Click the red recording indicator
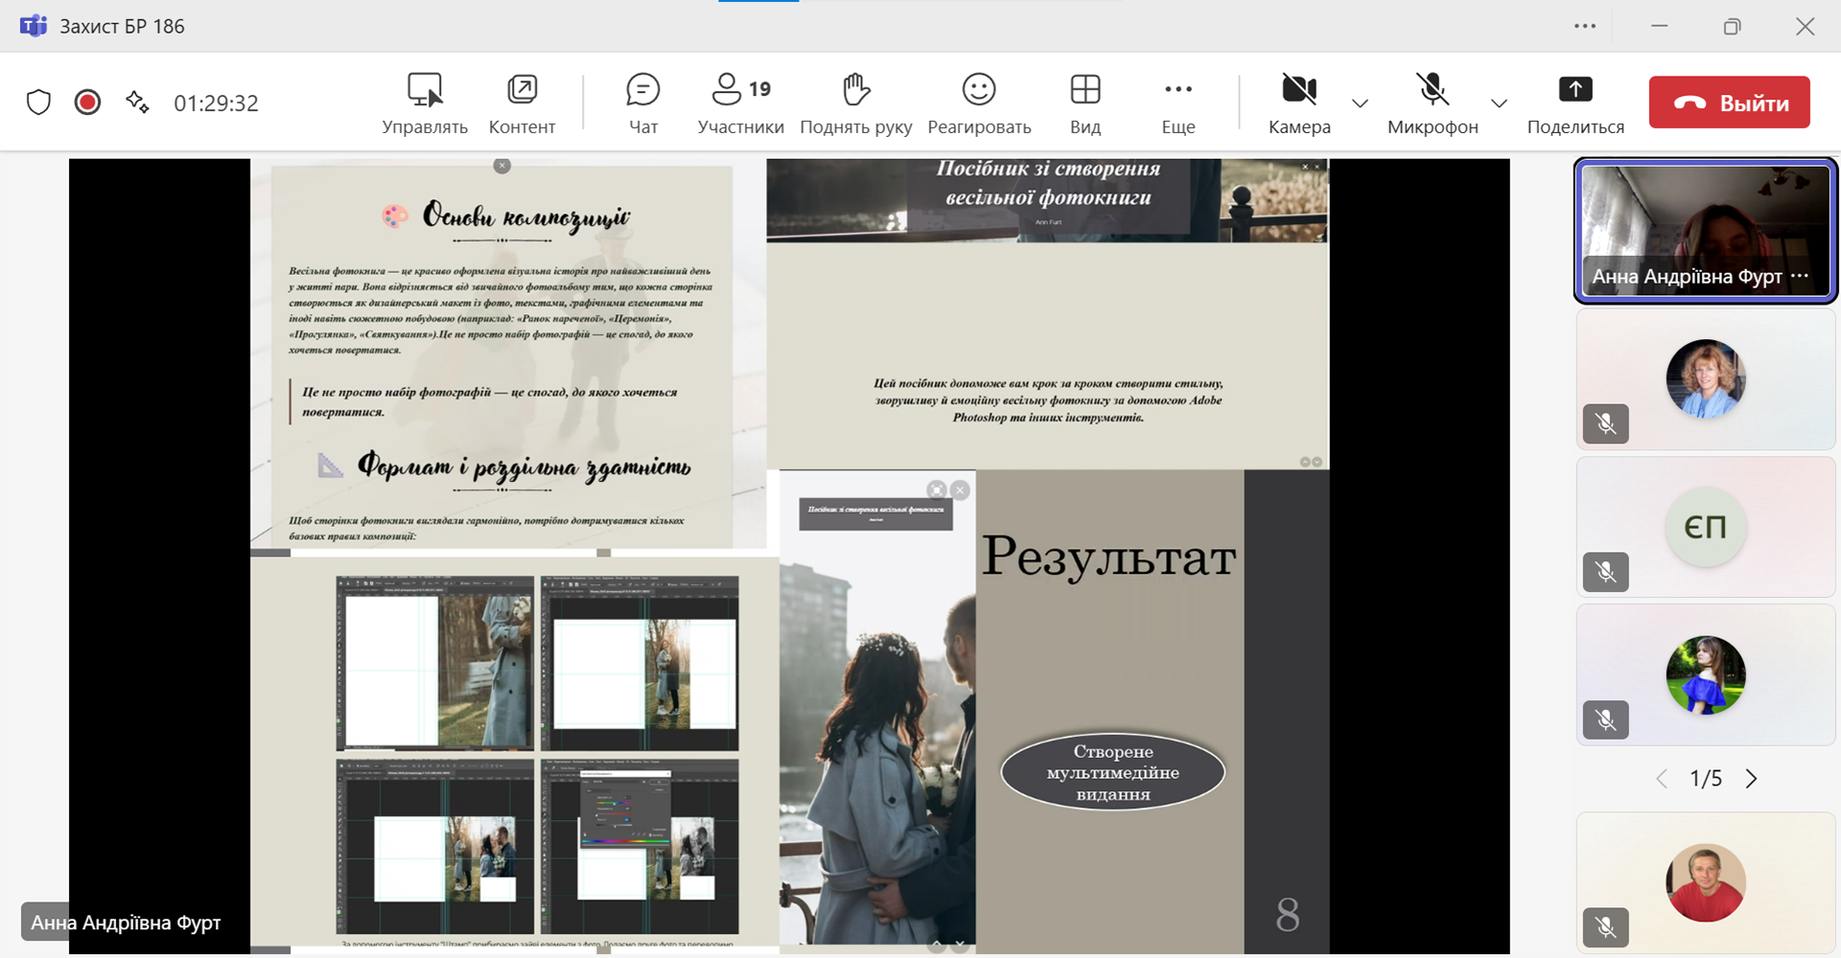Image resolution: width=1841 pixels, height=958 pixels. (x=87, y=103)
